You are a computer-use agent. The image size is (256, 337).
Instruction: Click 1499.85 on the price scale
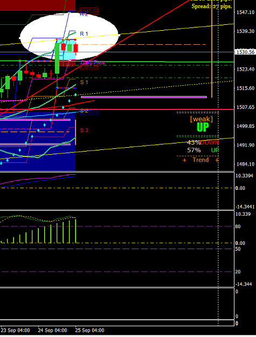tap(245, 126)
